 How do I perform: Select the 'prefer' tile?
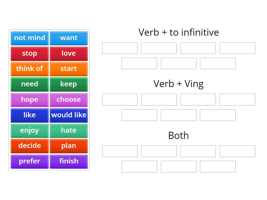click(x=29, y=161)
